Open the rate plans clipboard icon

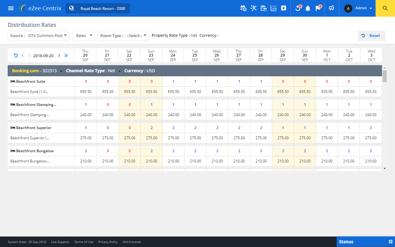tap(264, 8)
